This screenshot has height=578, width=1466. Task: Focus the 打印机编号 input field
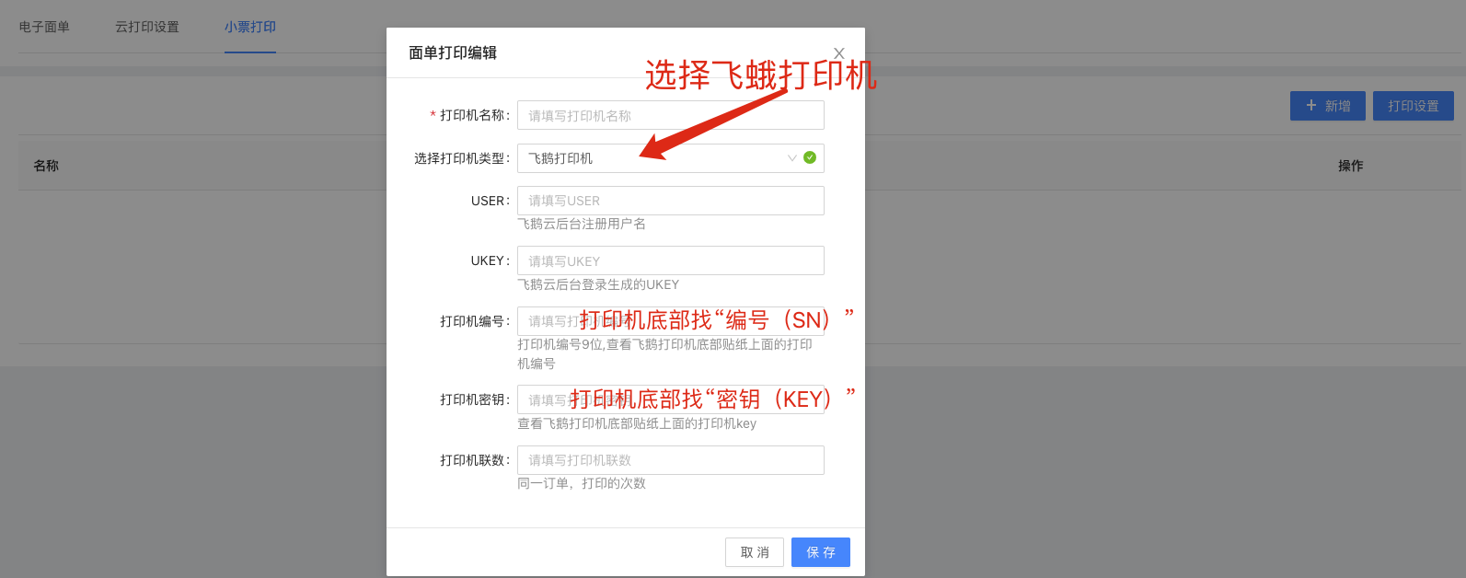tap(670, 321)
